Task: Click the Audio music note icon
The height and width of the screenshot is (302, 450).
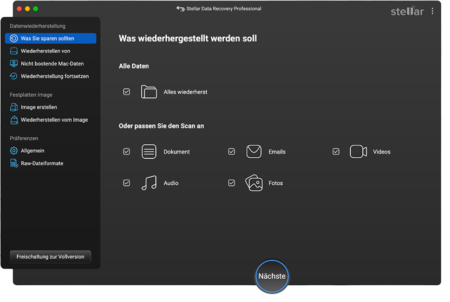Action: 149,183
